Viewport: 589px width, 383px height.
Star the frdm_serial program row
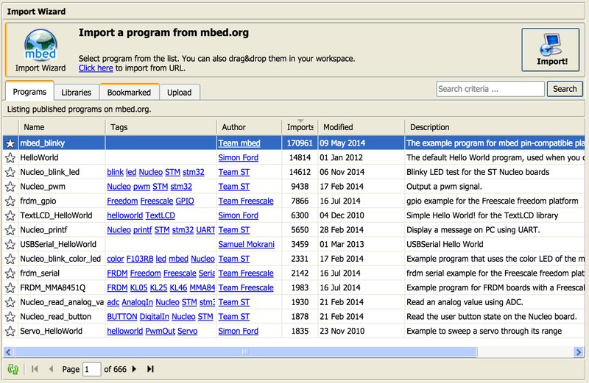point(10,273)
